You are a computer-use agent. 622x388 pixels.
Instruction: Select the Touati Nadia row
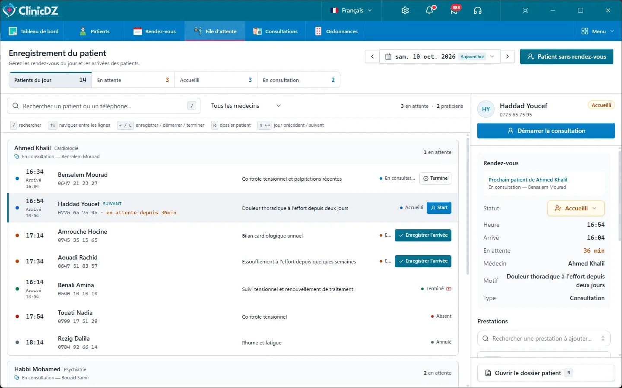tap(233, 316)
